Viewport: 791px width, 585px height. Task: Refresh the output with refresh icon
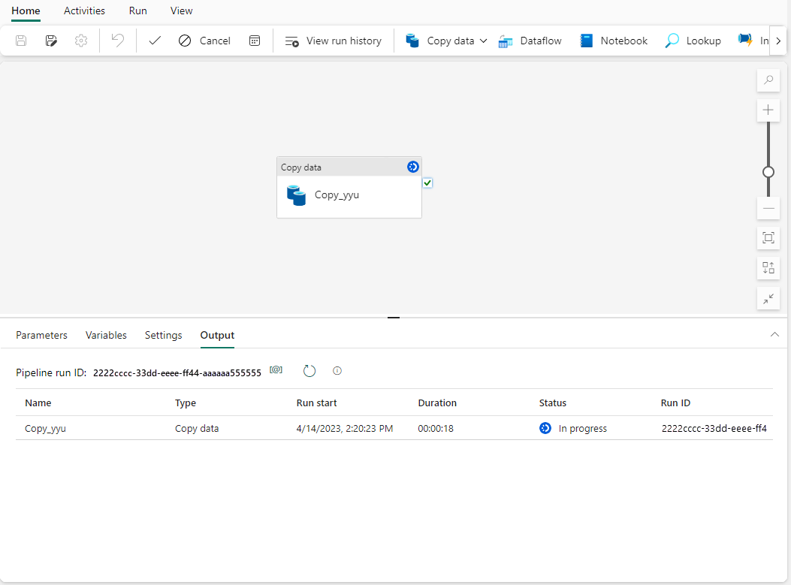(x=309, y=371)
